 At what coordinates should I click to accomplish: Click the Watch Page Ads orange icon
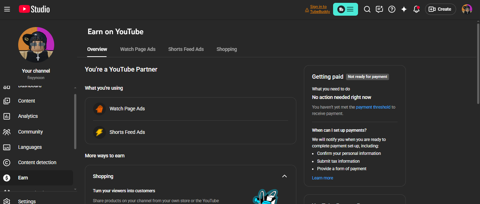point(99,109)
